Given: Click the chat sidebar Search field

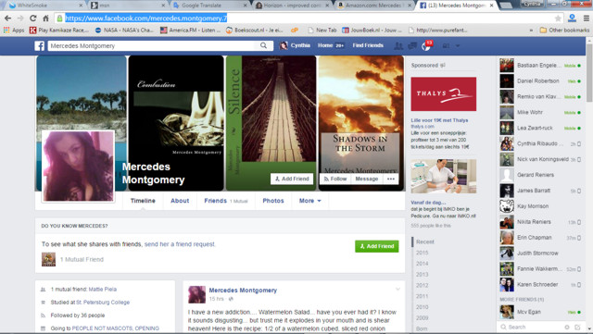Looking at the screenshot, I should tap(531, 327).
